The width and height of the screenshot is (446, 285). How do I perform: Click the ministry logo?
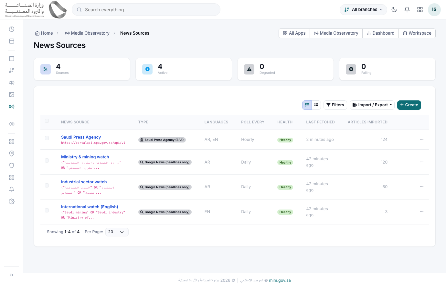[36, 9]
